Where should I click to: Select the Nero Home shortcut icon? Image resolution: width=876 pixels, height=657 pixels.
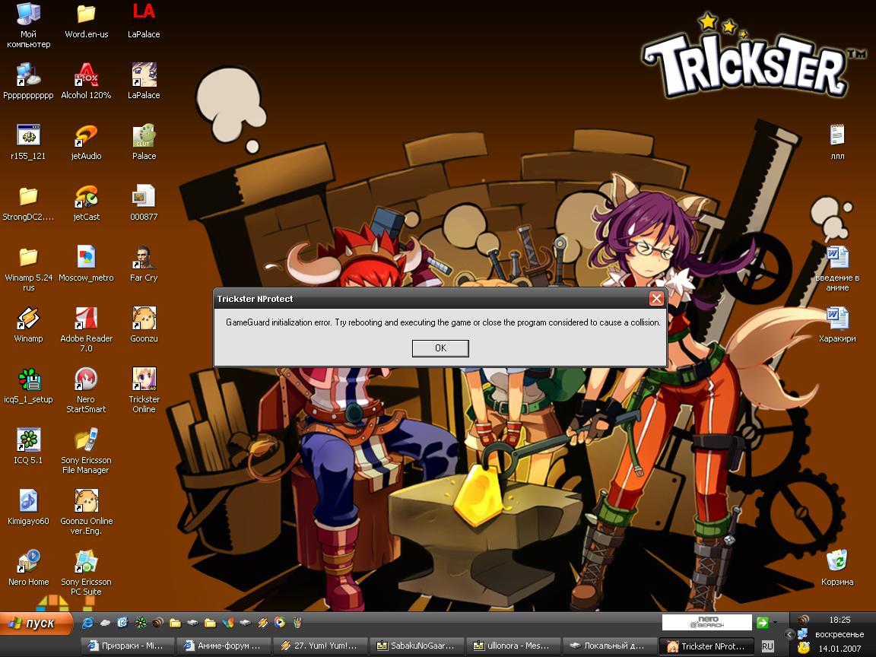coord(28,568)
